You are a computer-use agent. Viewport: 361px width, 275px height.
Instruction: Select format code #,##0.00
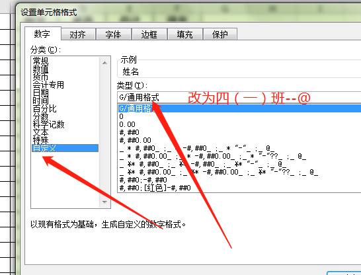pyautogui.click(x=239, y=140)
